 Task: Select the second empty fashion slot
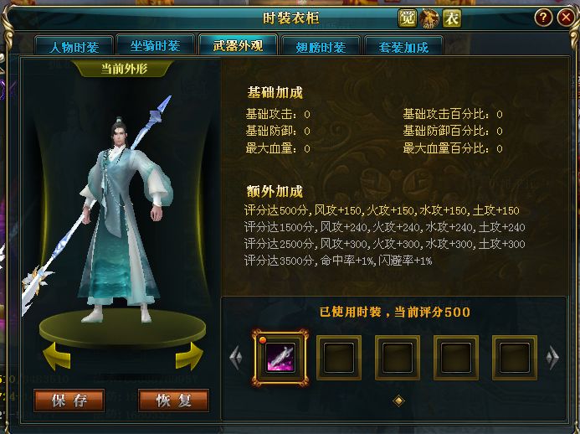point(398,358)
